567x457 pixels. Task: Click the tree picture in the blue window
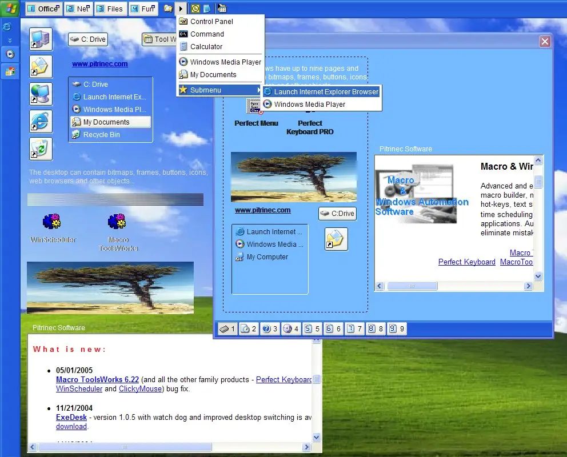point(294,177)
